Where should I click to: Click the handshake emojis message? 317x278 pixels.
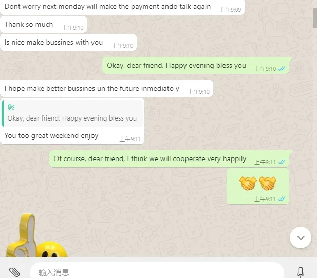[258, 187]
